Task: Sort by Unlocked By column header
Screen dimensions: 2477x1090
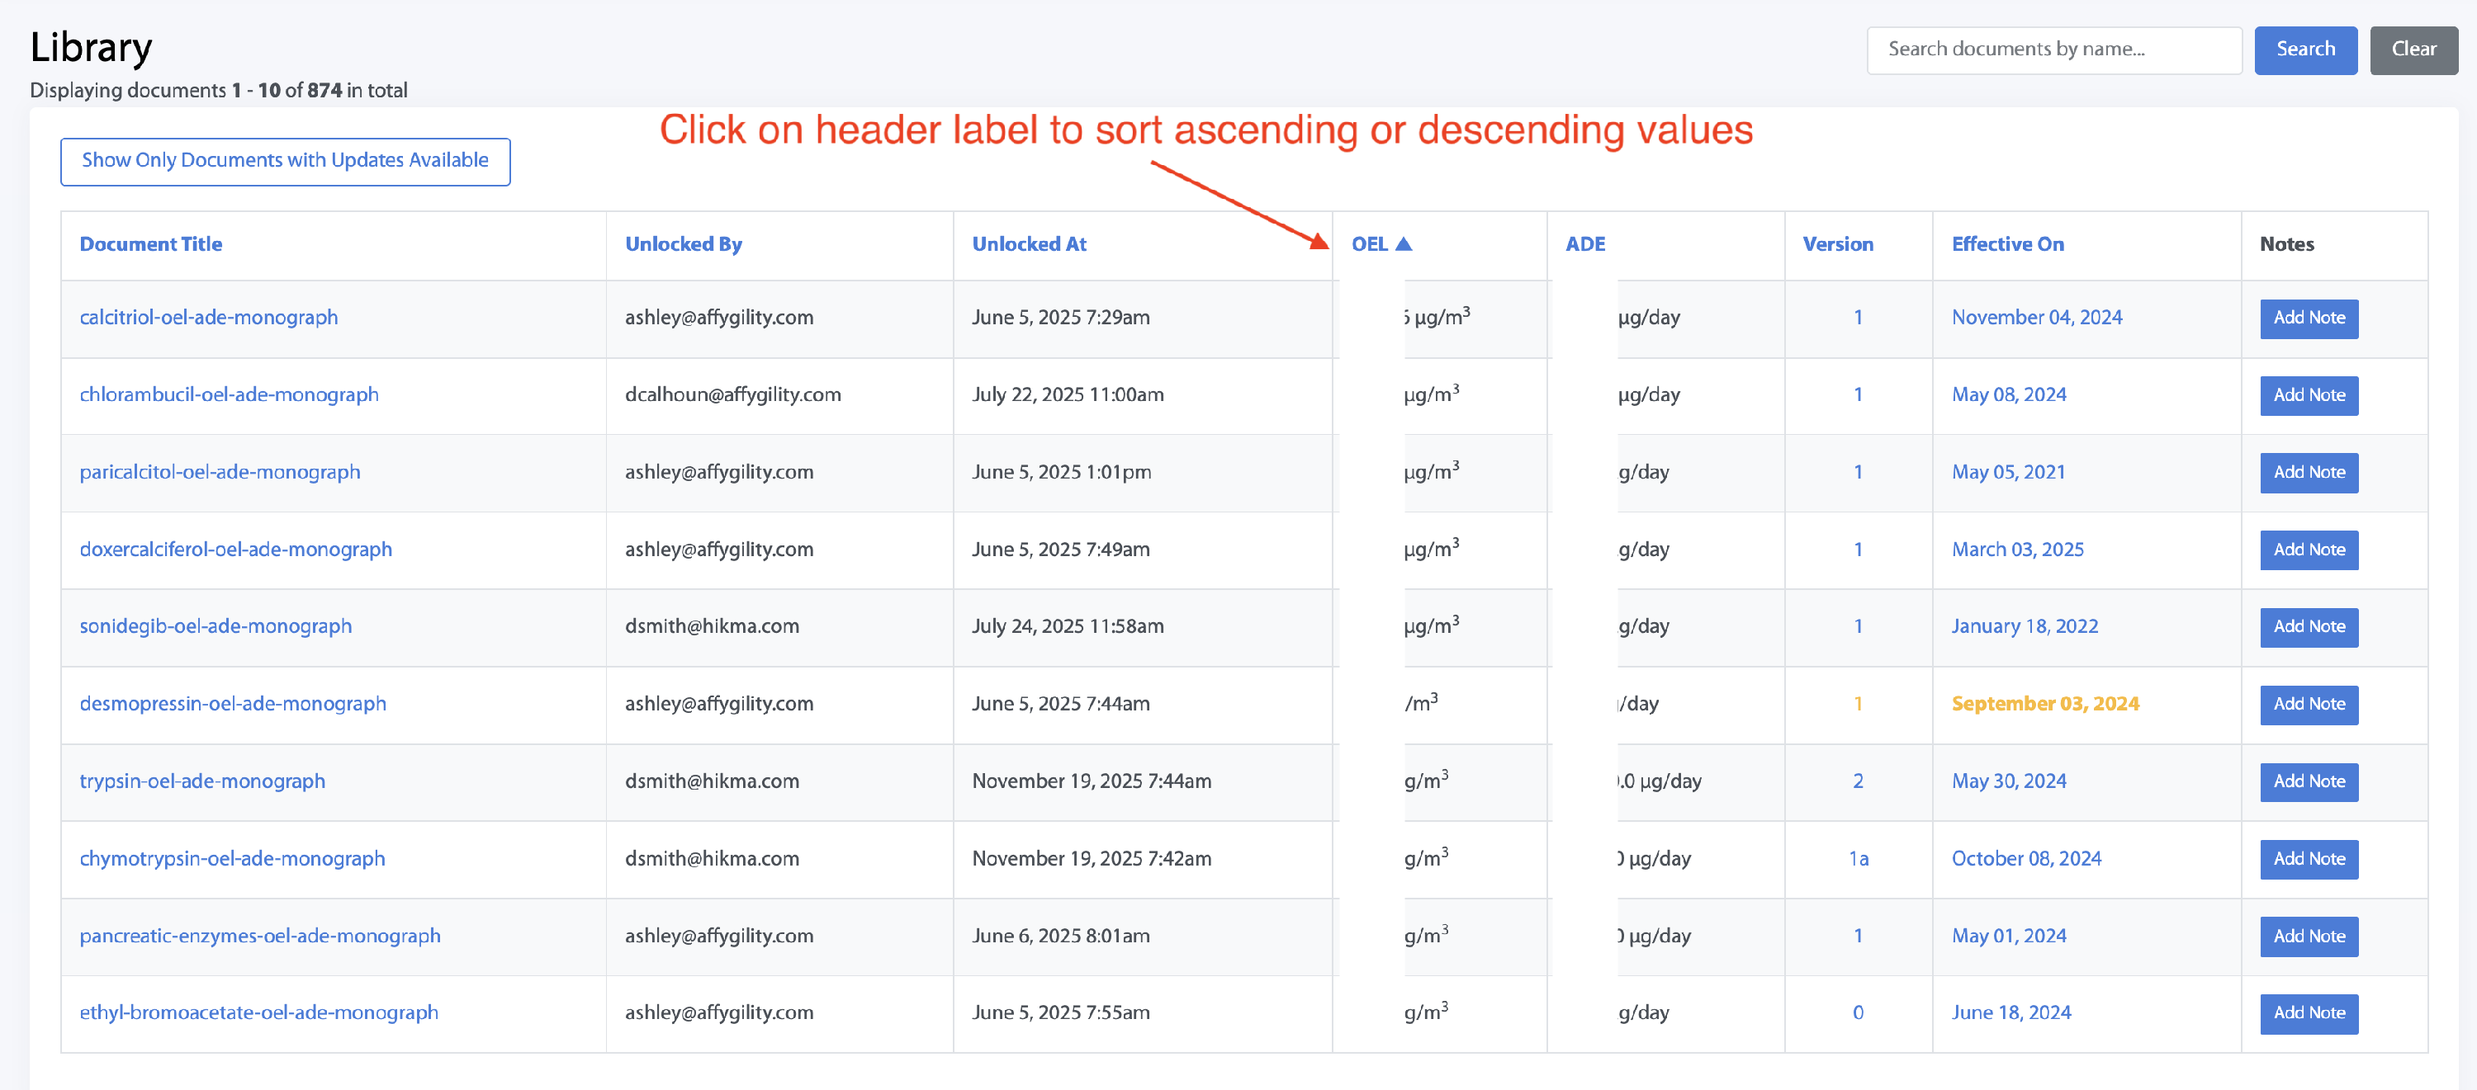Action: pyautogui.click(x=683, y=244)
